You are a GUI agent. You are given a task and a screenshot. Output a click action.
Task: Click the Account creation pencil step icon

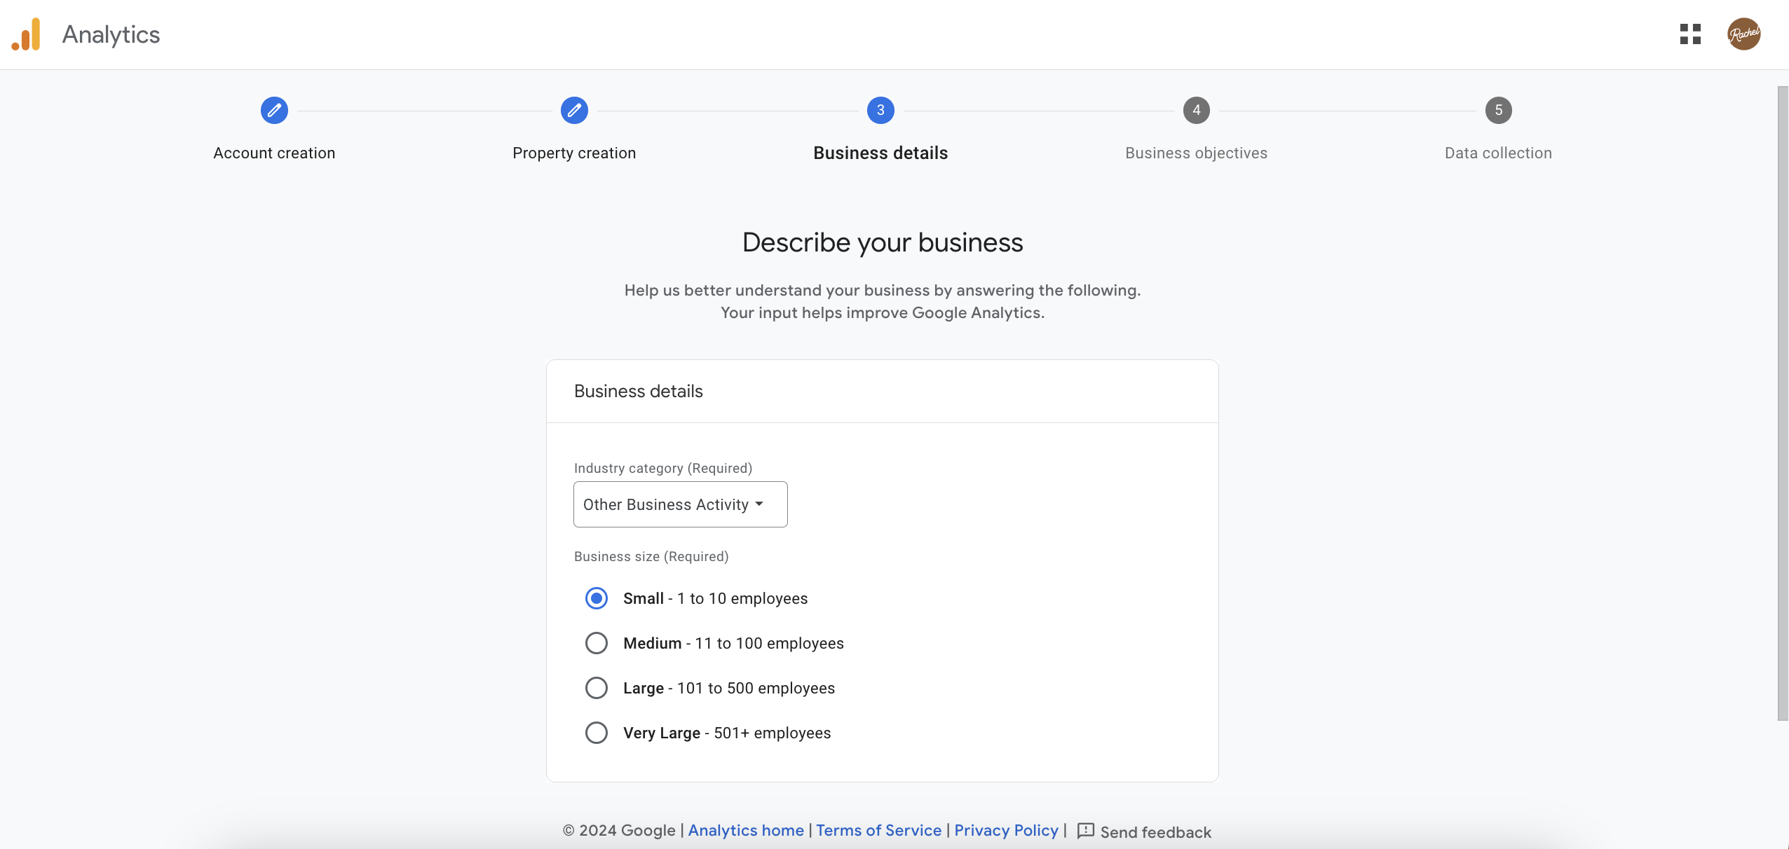click(274, 110)
